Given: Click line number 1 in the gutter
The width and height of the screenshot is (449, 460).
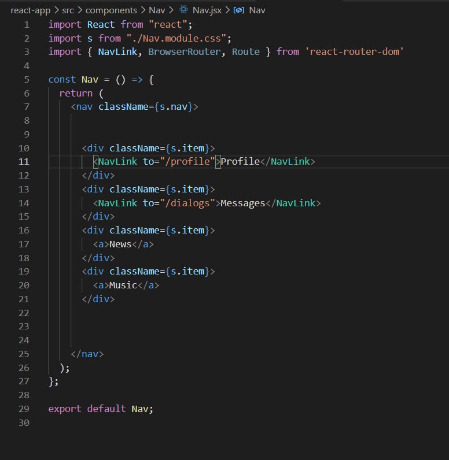Looking at the screenshot, I should 27,25.
